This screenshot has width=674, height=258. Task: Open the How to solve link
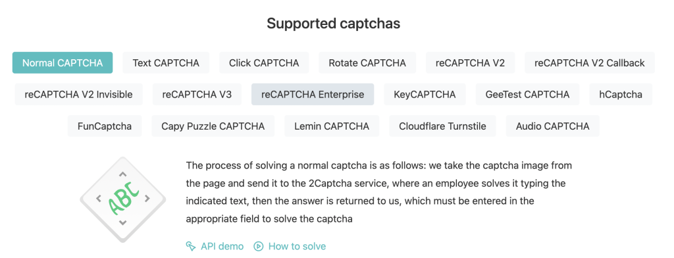click(x=290, y=246)
